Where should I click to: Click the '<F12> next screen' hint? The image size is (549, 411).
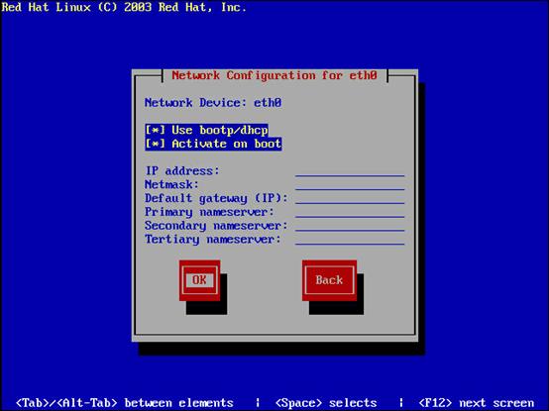tap(477, 403)
